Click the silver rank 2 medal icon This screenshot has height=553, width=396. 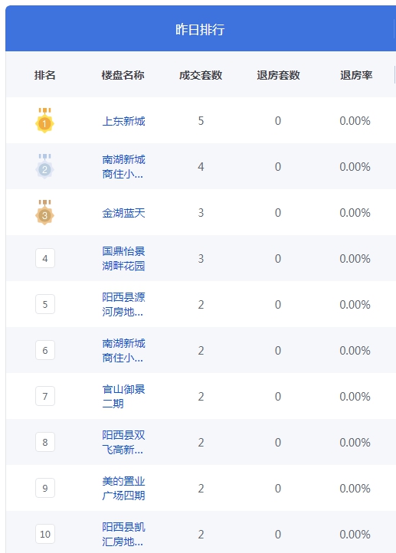[44, 166]
